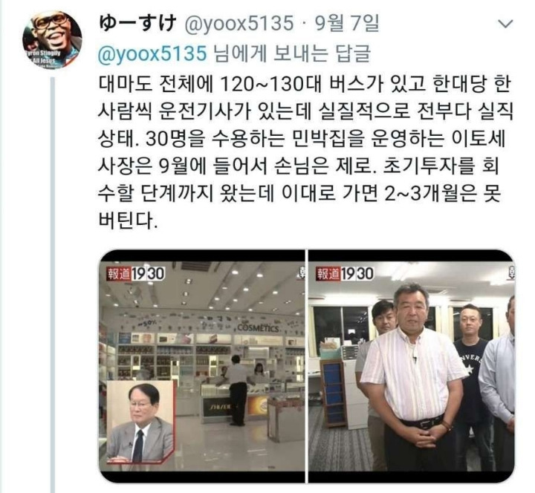Screen dimensions: 535x493
Task: Follow the @yoox5135 reply-to mention link
Action: (152, 54)
